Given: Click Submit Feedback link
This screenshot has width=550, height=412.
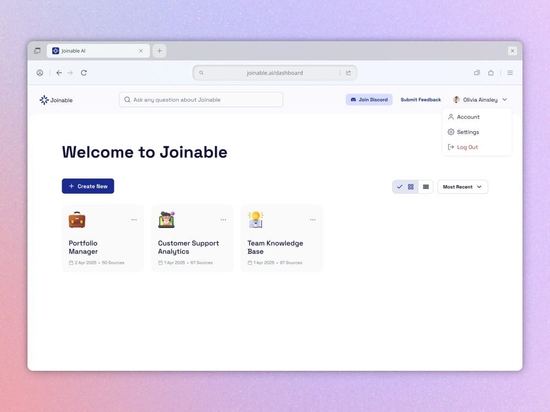Looking at the screenshot, I should coord(421,100).
